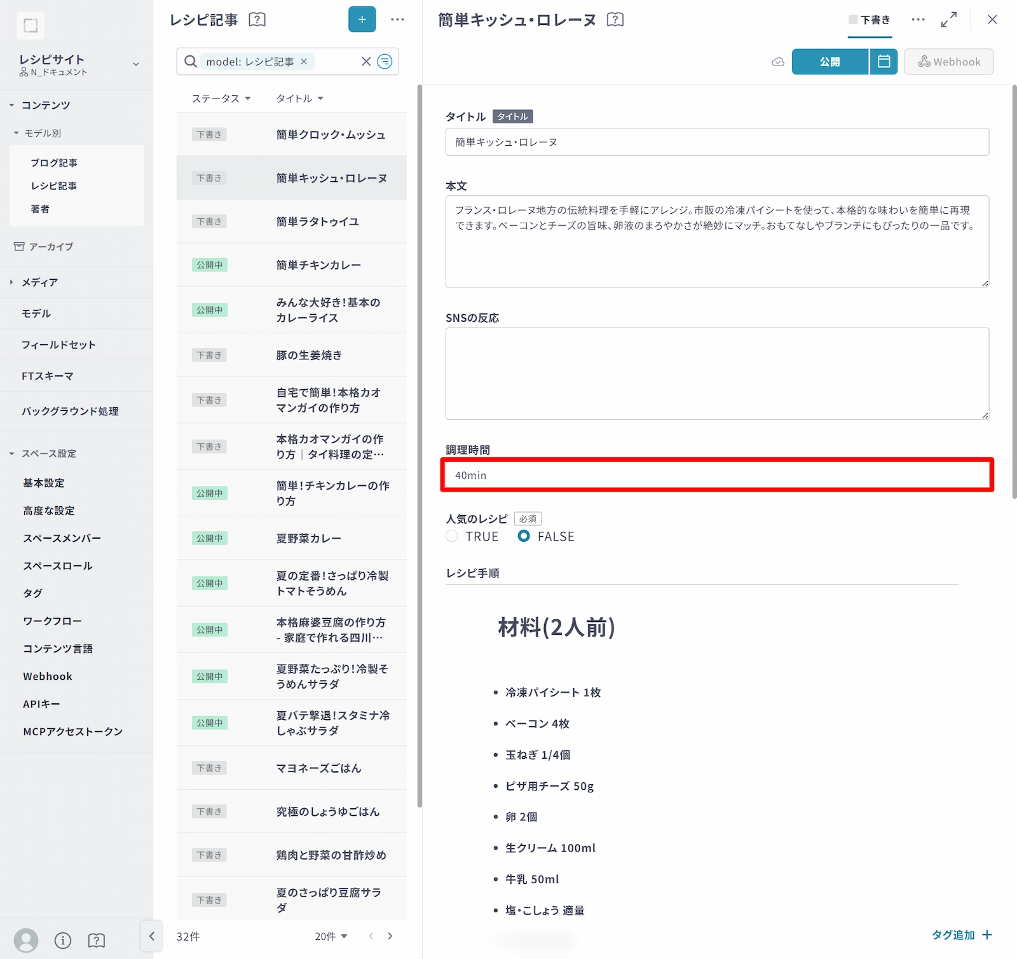
Task: Open the user profile avatar icon
Action: (x=26, y=939)
